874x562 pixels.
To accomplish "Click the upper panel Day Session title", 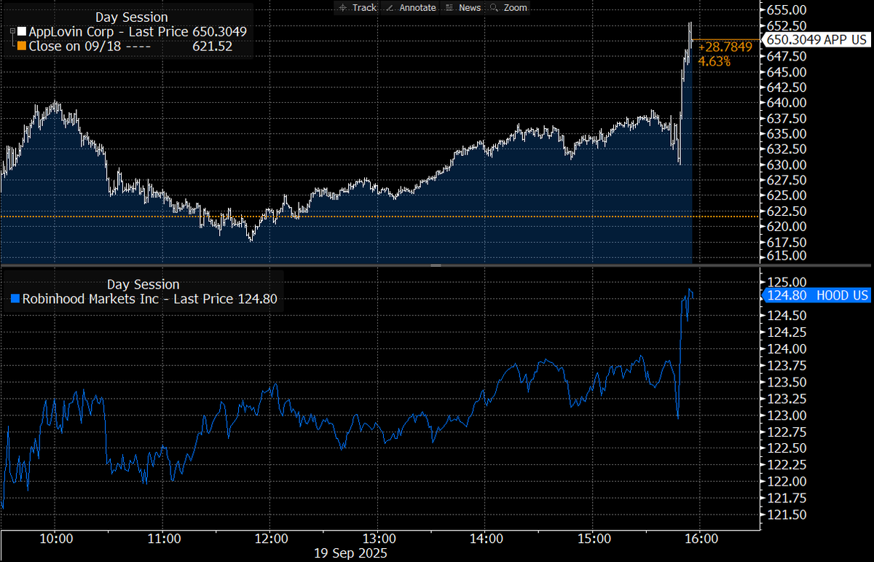I will click(x=131, y=17).
